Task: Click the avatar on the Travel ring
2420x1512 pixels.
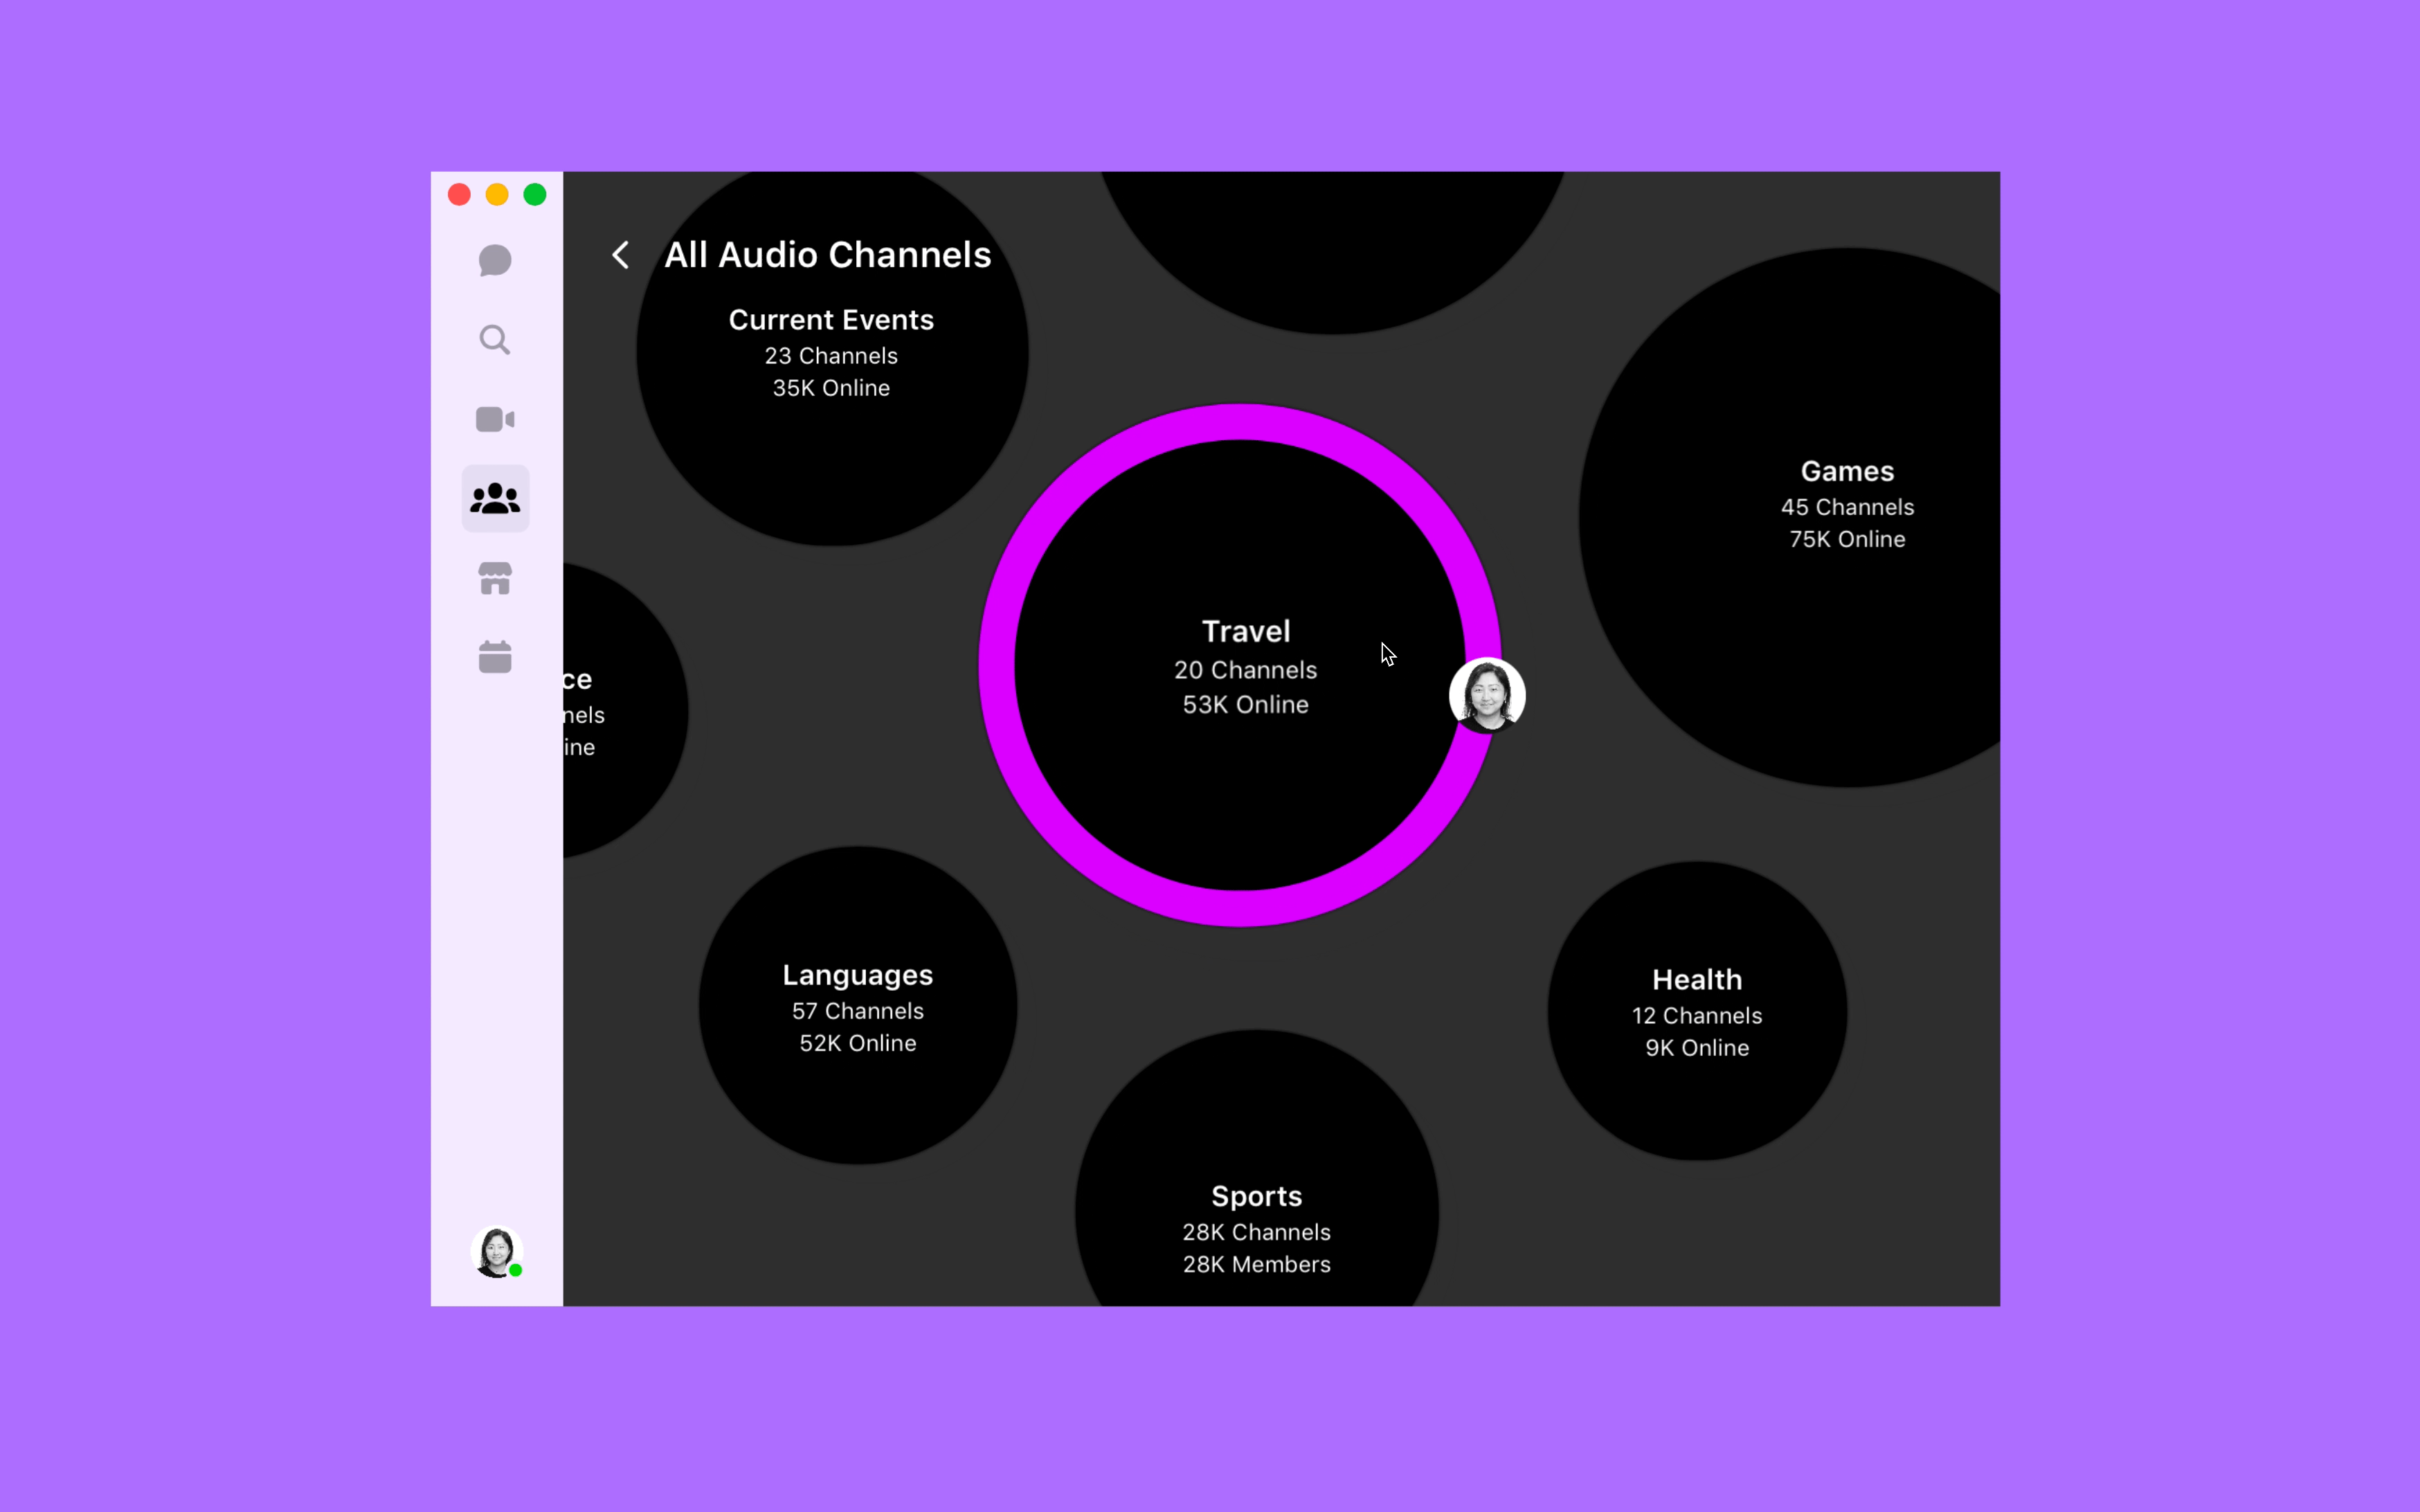Action: [1486, 695]
